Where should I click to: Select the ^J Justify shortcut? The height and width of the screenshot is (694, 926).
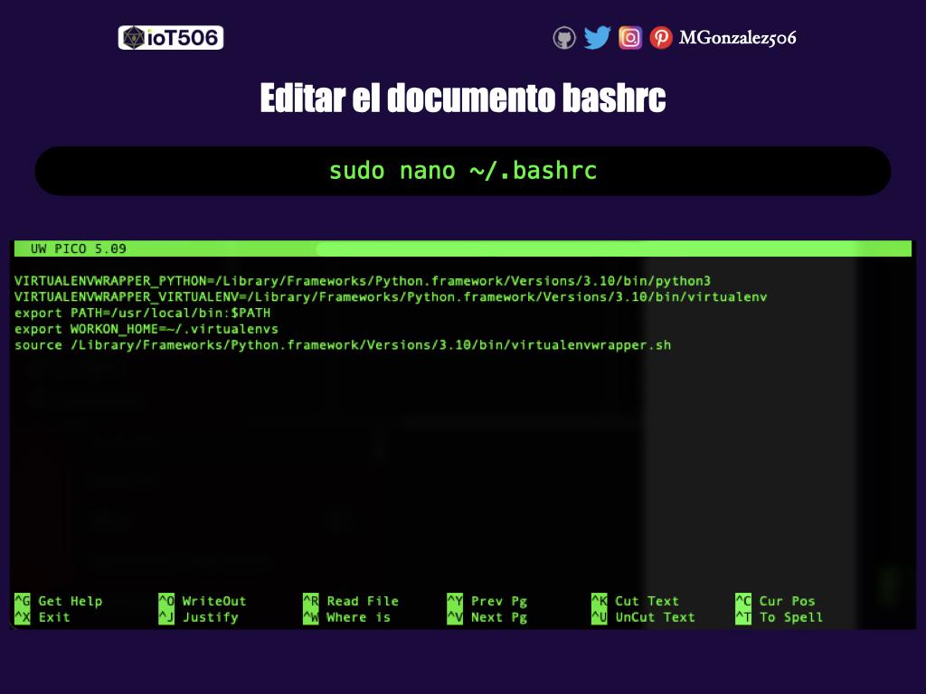point(198,617)
